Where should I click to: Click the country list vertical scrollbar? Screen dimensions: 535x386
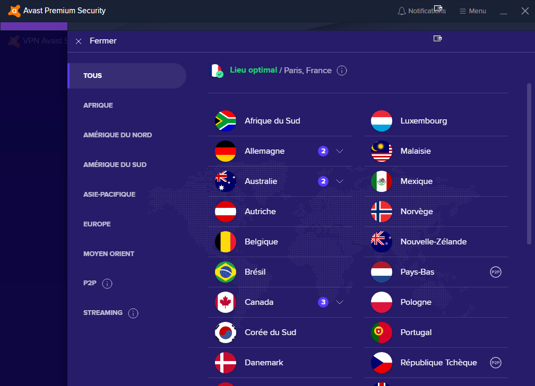(x=529, y=164)
